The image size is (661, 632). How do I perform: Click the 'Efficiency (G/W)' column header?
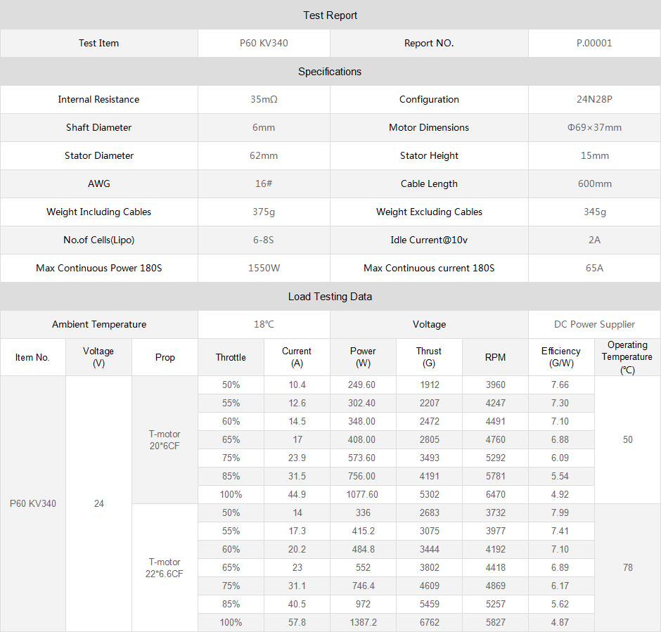tap(561, 357)
